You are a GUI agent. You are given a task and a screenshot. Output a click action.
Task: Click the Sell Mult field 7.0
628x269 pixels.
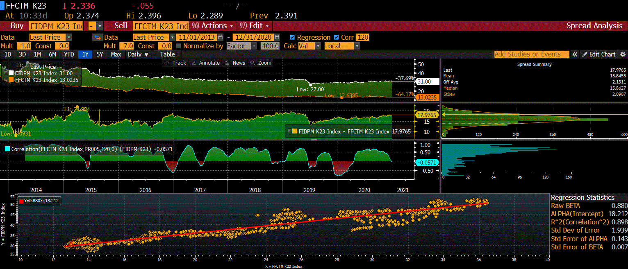click(x=127, y=46)
